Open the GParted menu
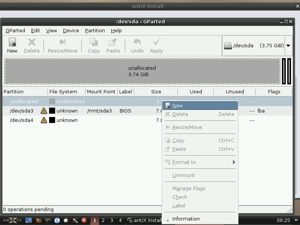 click(x=15, y=31)
